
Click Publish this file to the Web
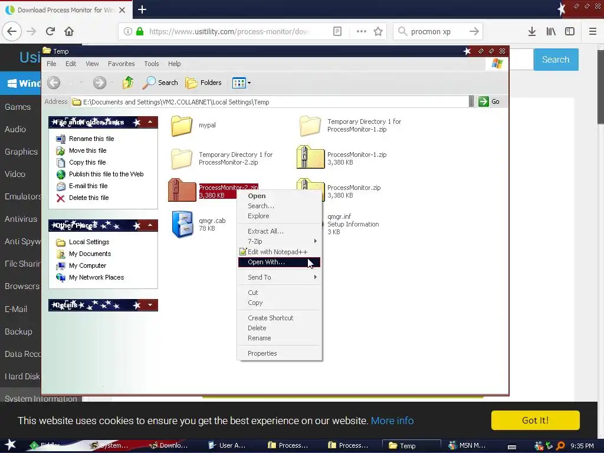point(100,174)
